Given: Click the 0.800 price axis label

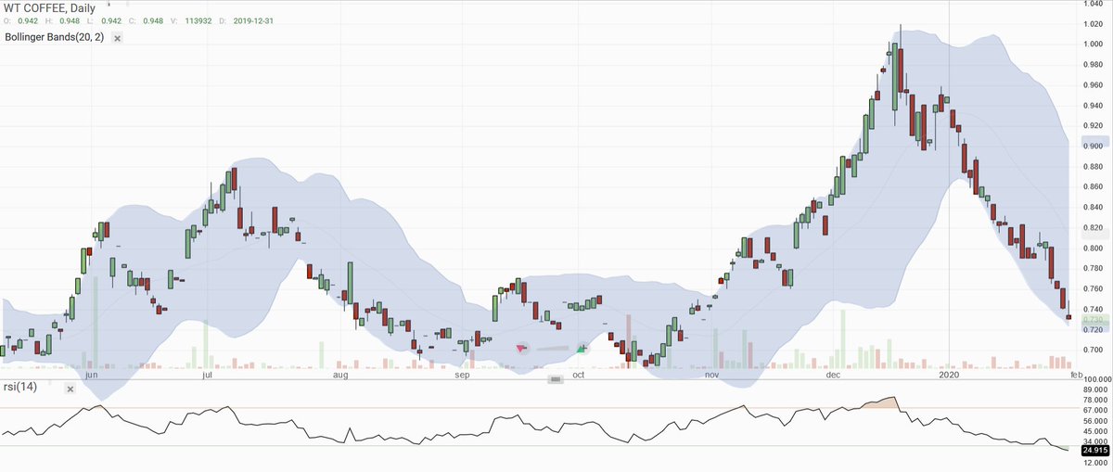Looking at the screenshot, I should click(1094, 249).
